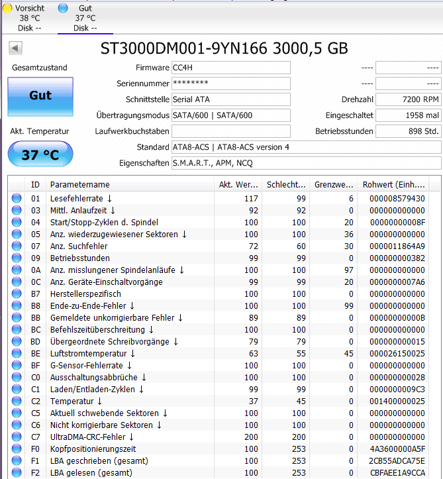Click raw value CBFAEE1A9CCA
This screenshot has height=479, width=443.
[x=397, y=472]
